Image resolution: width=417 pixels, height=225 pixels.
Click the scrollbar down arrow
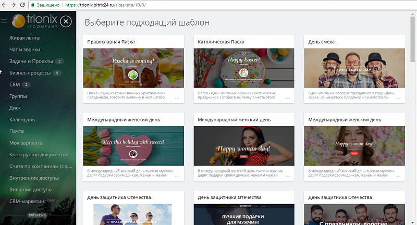[412, 222]
